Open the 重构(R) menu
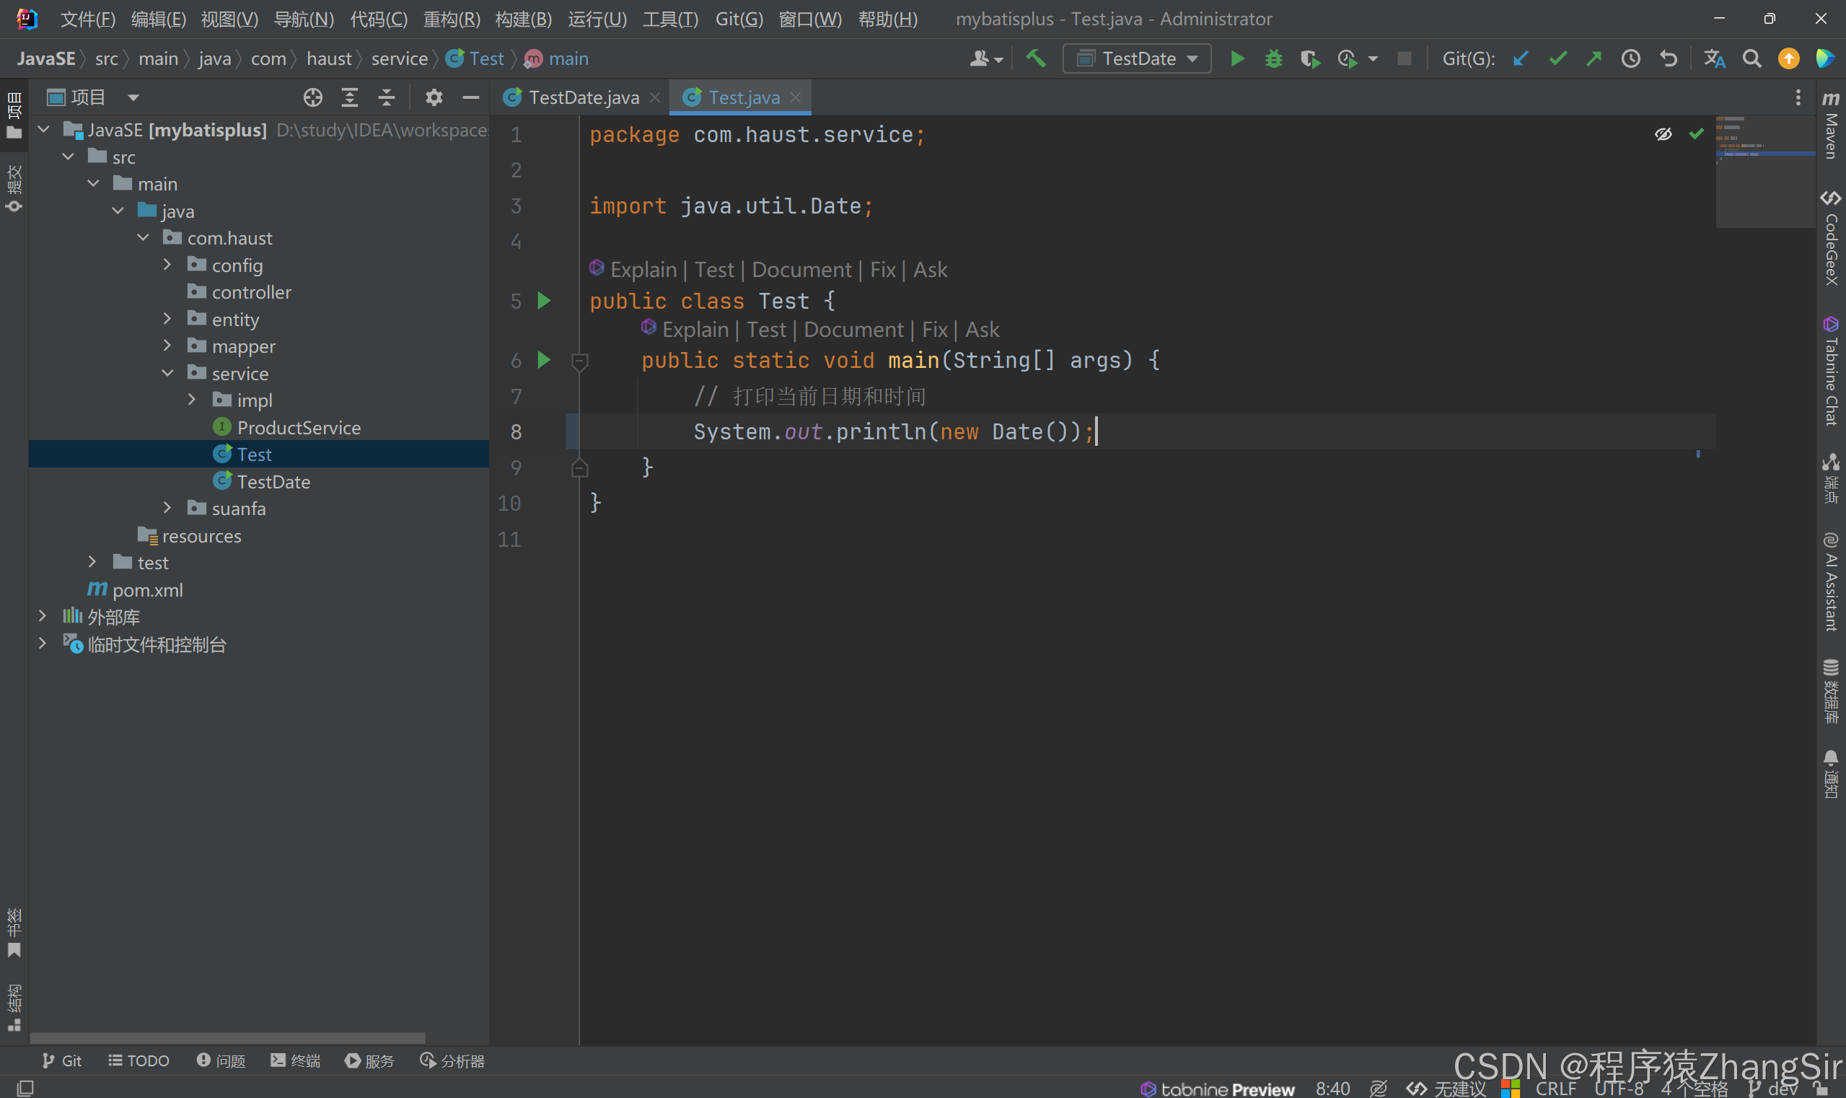The image size is (1846, 1098). pos(452,19)
